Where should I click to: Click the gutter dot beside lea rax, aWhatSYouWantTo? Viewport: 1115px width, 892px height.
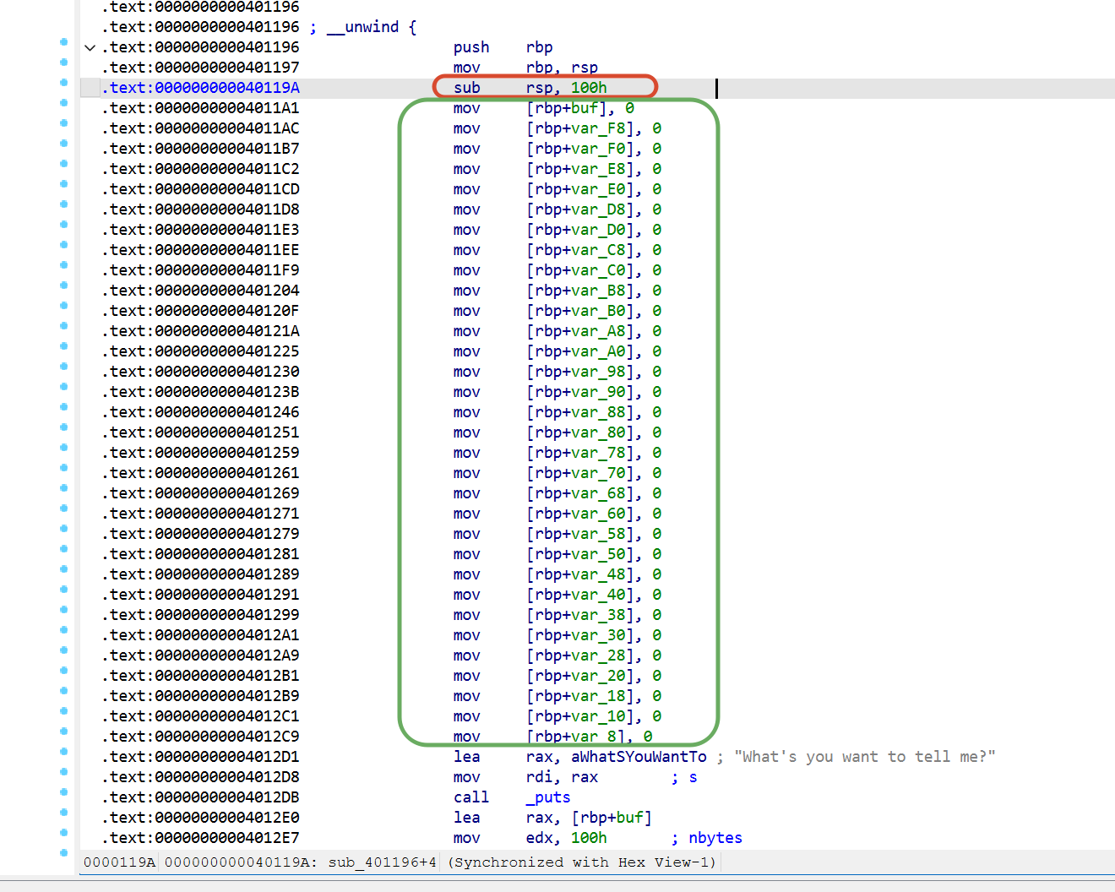[x=63, y=751]
